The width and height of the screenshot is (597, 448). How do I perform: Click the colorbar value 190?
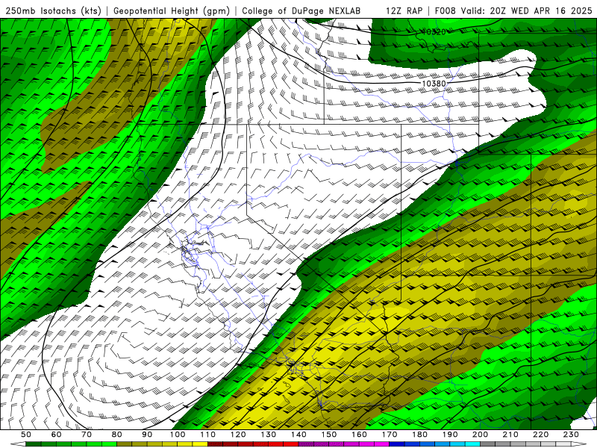click(x=450, y=435)
